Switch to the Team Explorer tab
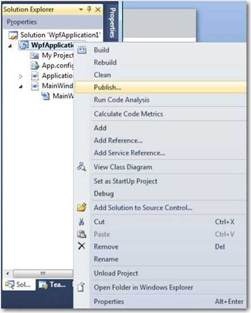Viewport: 251px width, 313px height. tap(53, 284)
